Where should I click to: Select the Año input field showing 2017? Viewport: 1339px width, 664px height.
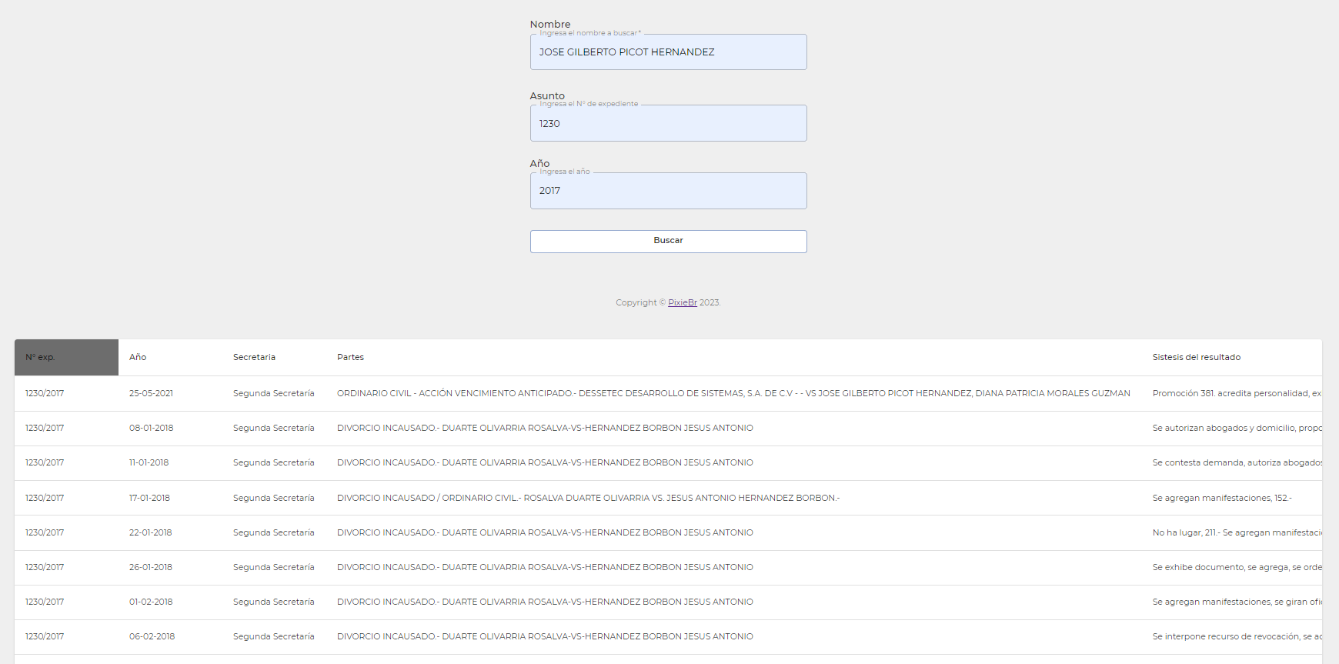(668, 191)
